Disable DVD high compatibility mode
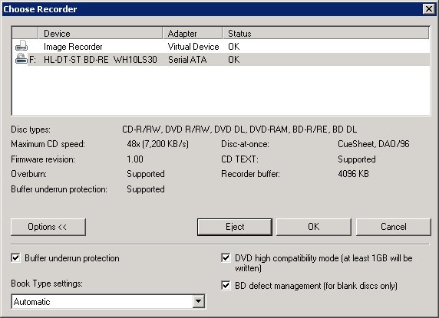This screenshot has height=318, width=439. coord(226,257)
